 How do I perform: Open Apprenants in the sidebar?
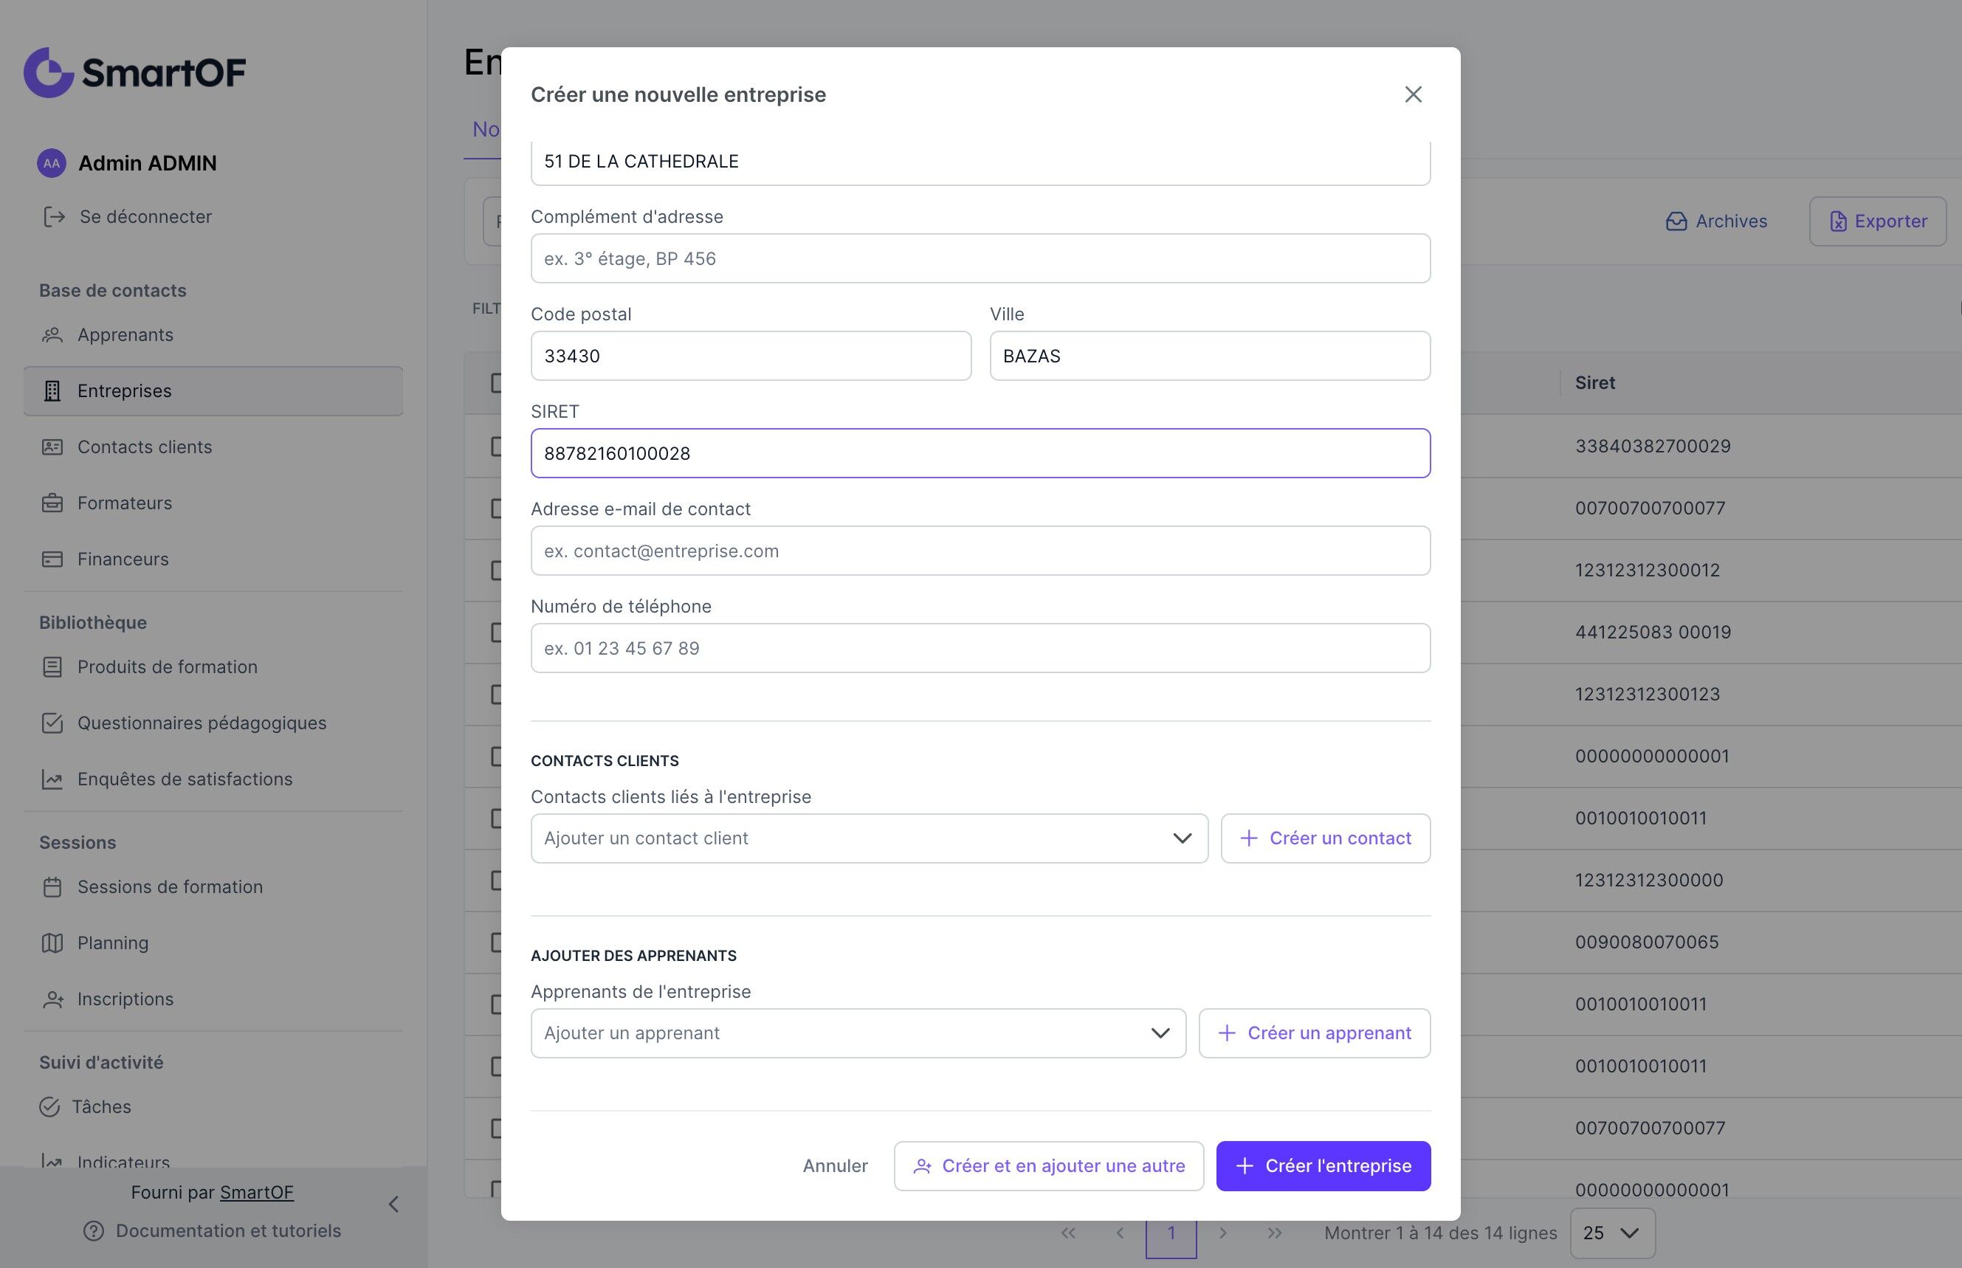[x=125, y=335]
